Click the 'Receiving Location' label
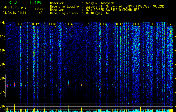Screen dimensions: 176x112 click(65, 6)
